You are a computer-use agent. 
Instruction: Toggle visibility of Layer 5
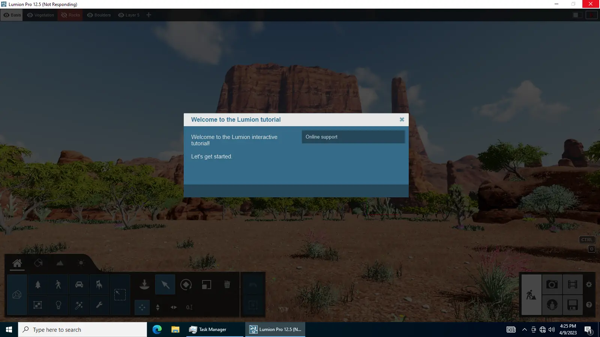pos(121,15)
